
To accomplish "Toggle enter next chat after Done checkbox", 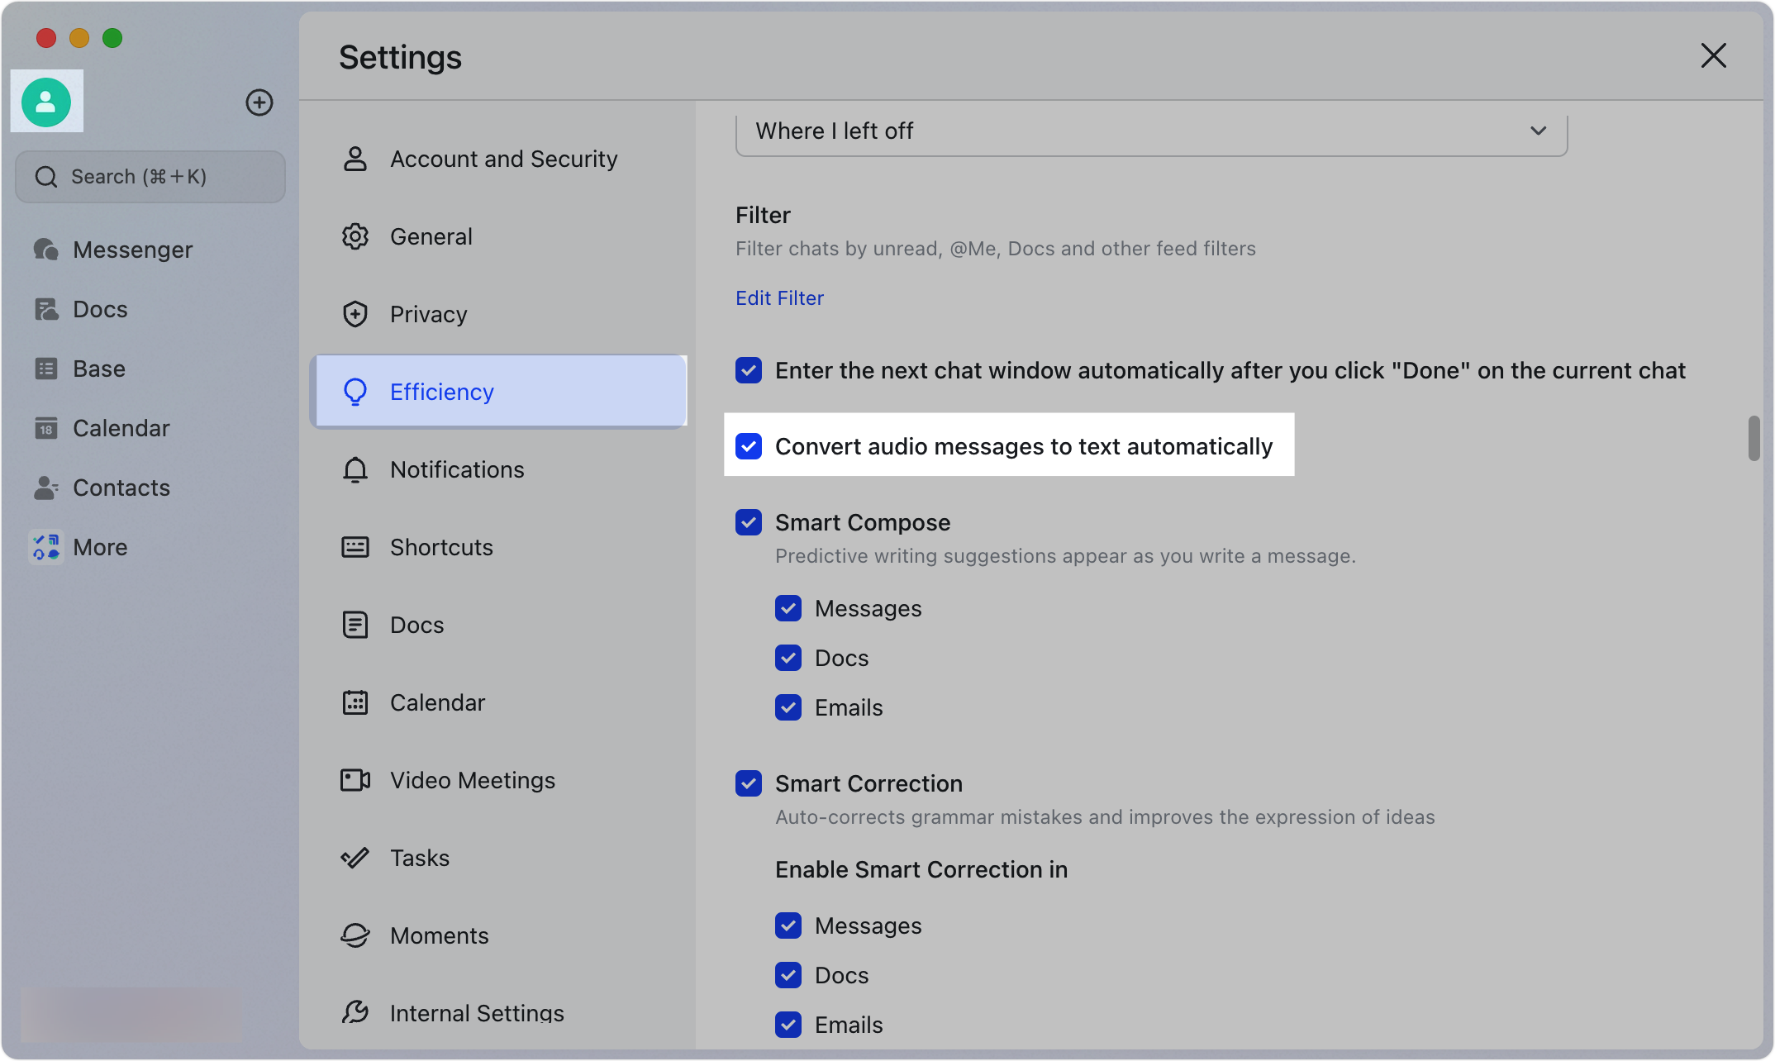I will 749,370.
